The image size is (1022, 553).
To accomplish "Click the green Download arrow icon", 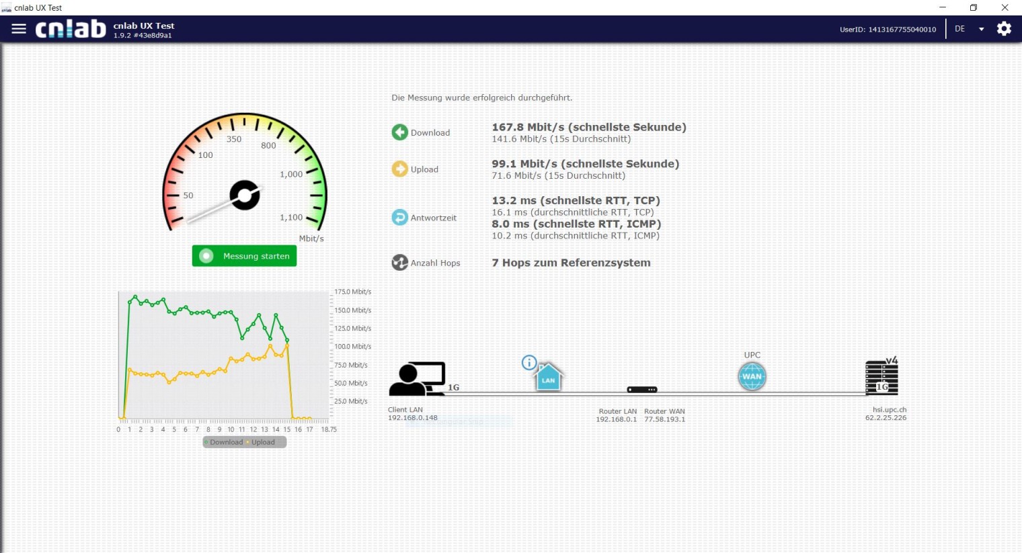I will (400, 132).
